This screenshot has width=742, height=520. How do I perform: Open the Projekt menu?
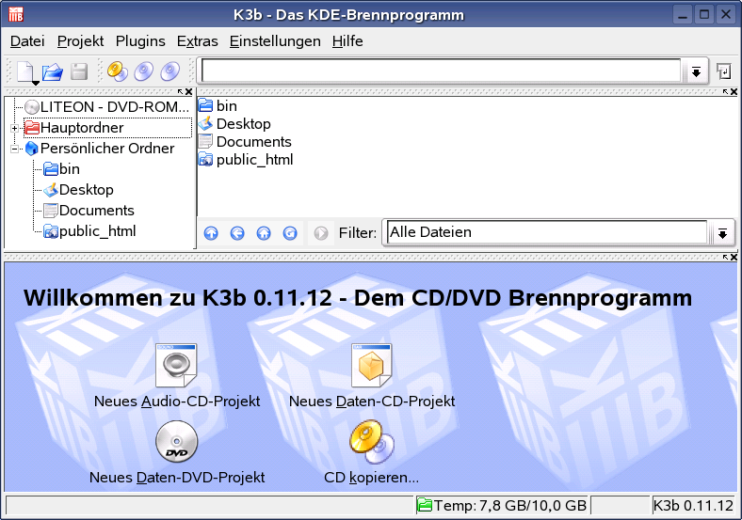click(x=80, y=41)
